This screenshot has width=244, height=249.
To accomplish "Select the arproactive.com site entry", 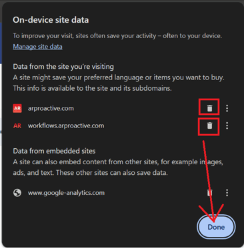I will 51,108.
